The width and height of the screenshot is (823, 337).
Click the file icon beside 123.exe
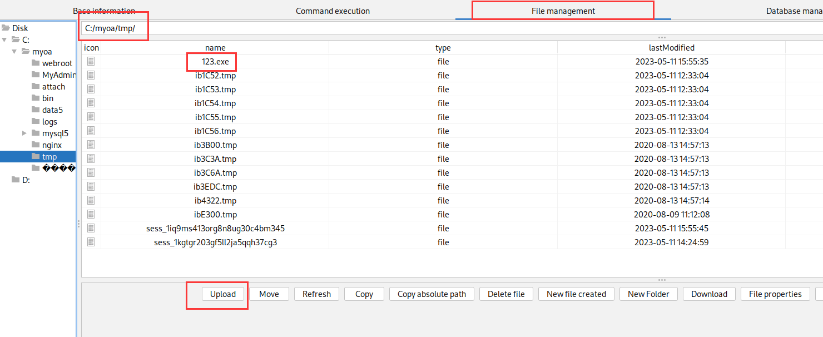[91, 61]
